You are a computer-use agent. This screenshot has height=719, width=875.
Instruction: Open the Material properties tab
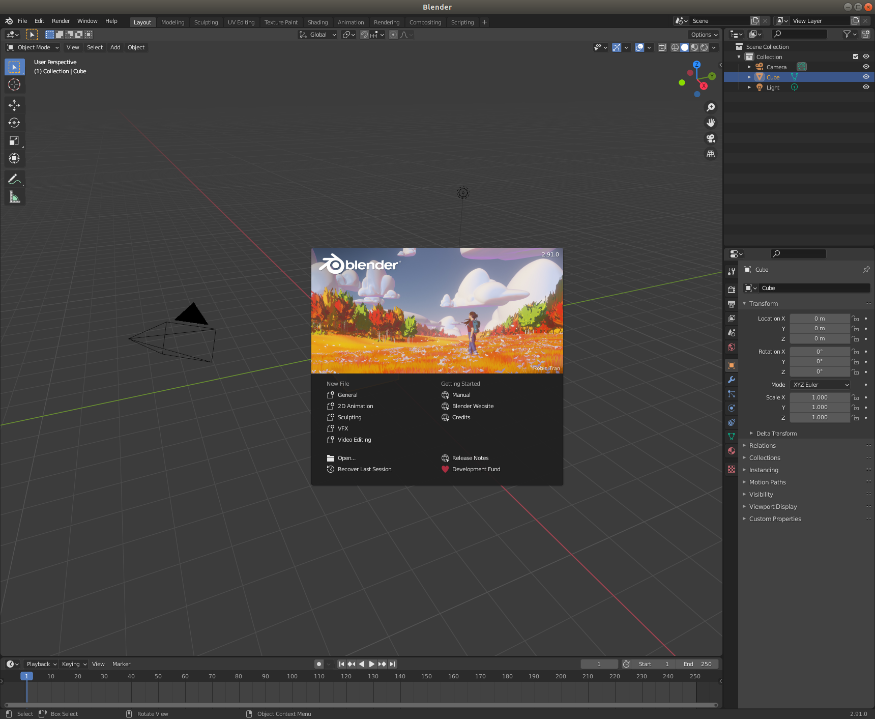tap(732, 451)
